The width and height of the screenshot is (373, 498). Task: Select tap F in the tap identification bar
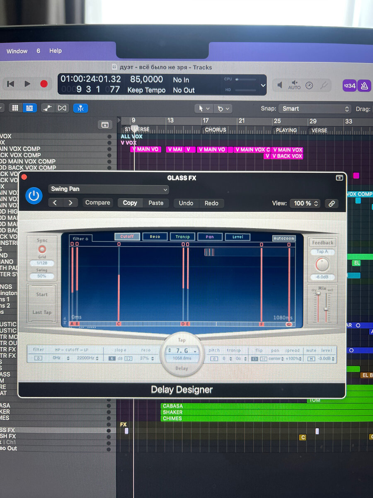coord(261,324)
